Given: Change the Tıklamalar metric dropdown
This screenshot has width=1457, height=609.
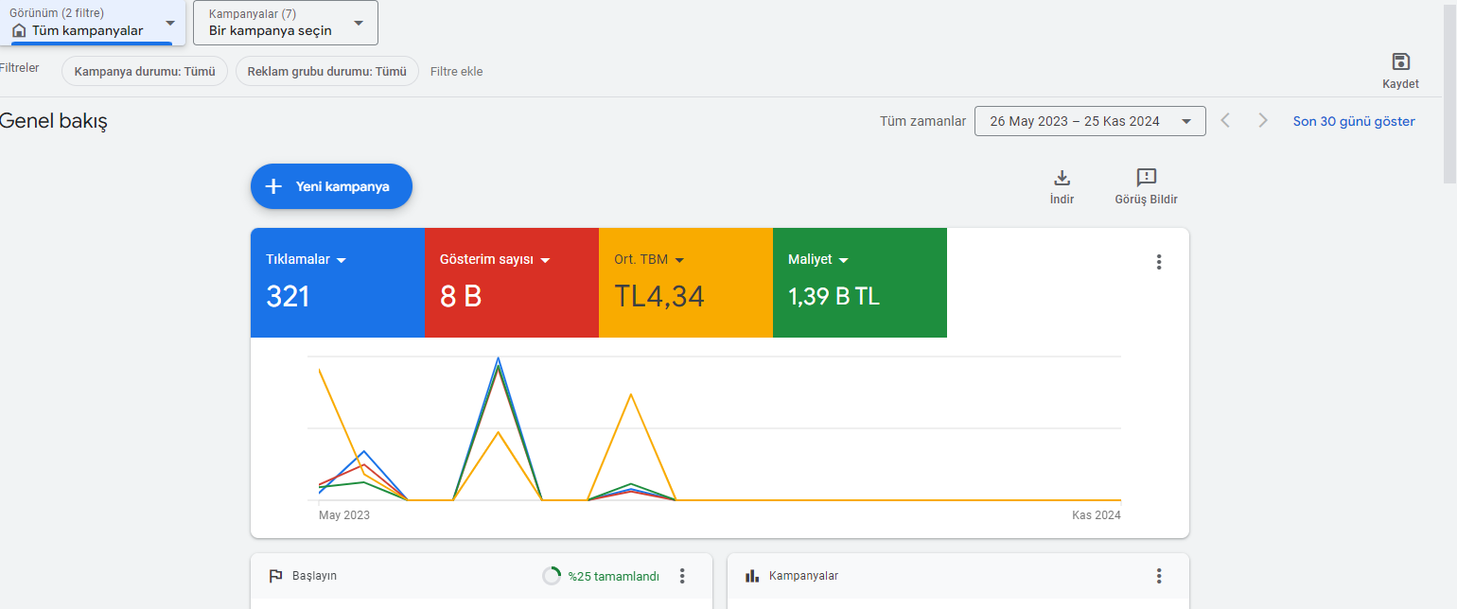Looking at the screenshot, I should [x=307, y=260].
